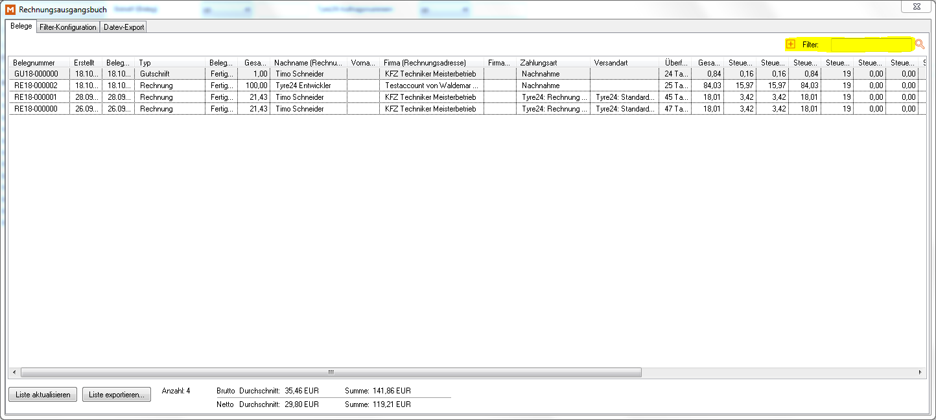This screenshot has height=420, width=936.
Task: Click the orange app icon in title bar
Action: tap(10, 10)
